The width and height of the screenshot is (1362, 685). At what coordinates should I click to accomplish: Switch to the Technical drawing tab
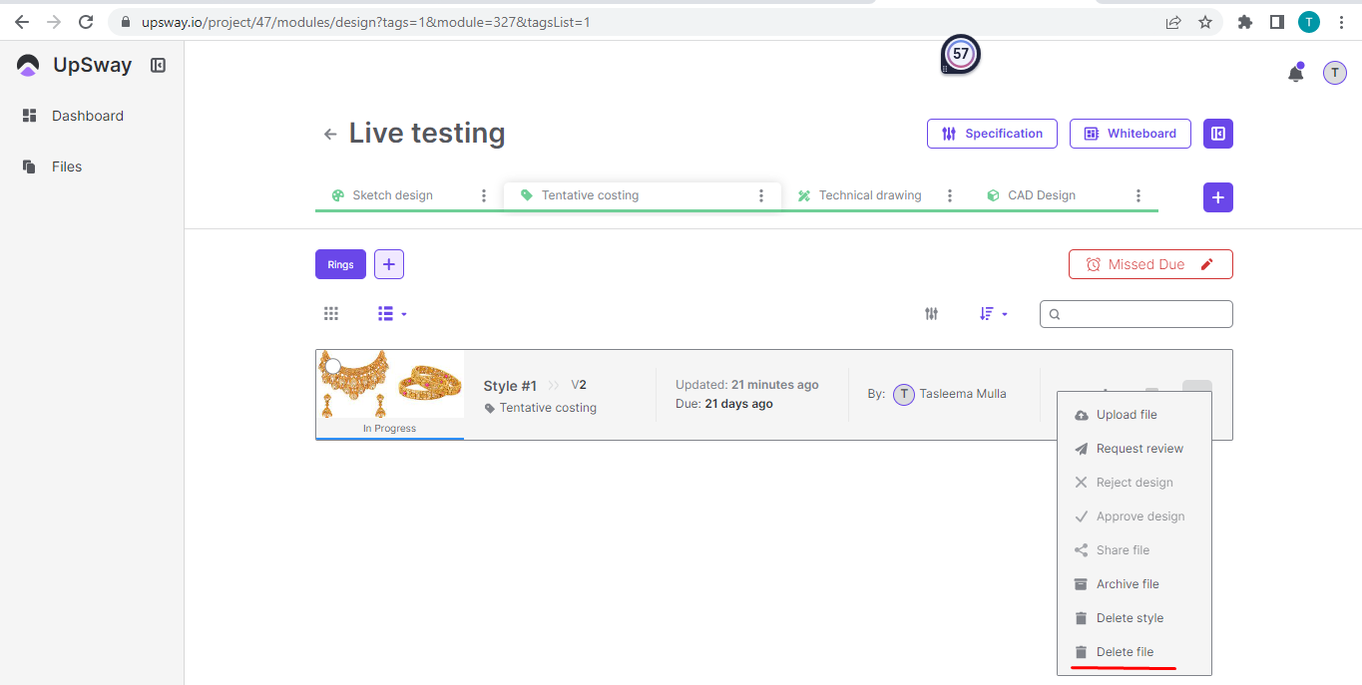pyautogui.click(x=869, y=195)
